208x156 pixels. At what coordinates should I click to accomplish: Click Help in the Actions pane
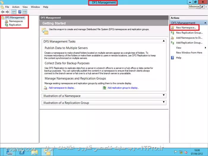pyautogui.click(x=179, y=58)
